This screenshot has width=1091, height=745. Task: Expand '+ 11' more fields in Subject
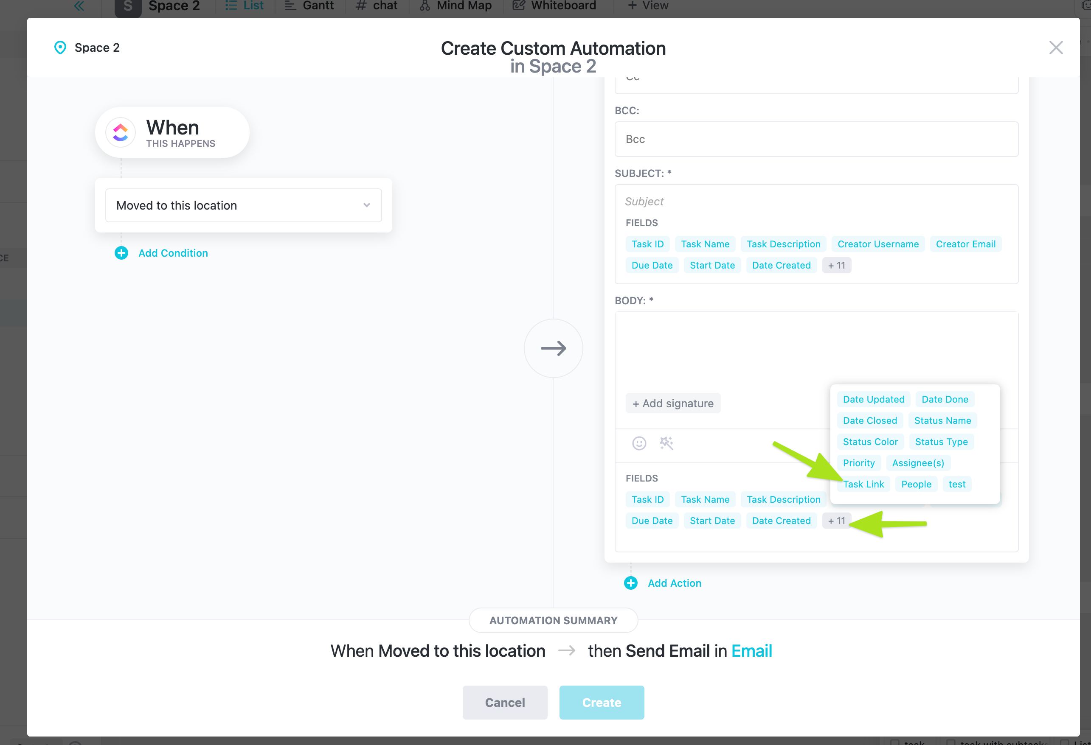click(x=836, y=266)
